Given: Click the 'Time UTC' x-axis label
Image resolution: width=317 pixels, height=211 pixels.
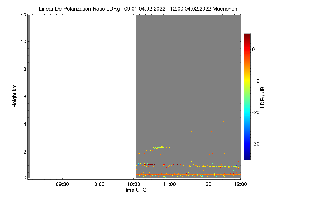Looking at the screenshot, I should coord(134,190).
